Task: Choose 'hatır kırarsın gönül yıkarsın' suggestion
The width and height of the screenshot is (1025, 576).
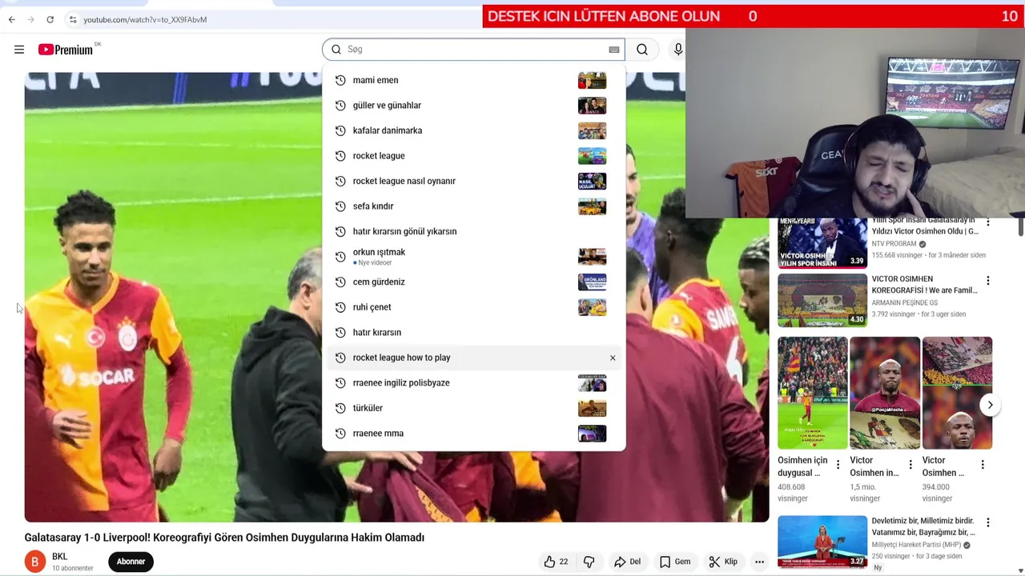Action: coord(473,231)
